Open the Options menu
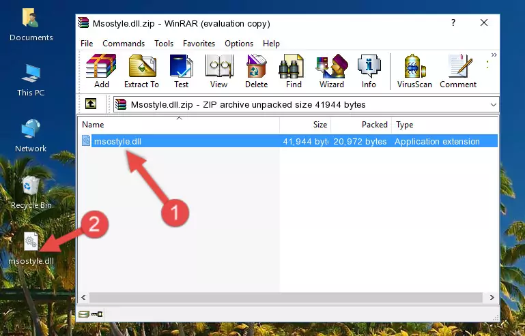Screen dimensions: 525x336 pyautogui.click(x=239, y=44)
